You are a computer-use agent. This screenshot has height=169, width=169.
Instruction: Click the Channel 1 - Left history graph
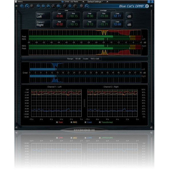(56, 103)
